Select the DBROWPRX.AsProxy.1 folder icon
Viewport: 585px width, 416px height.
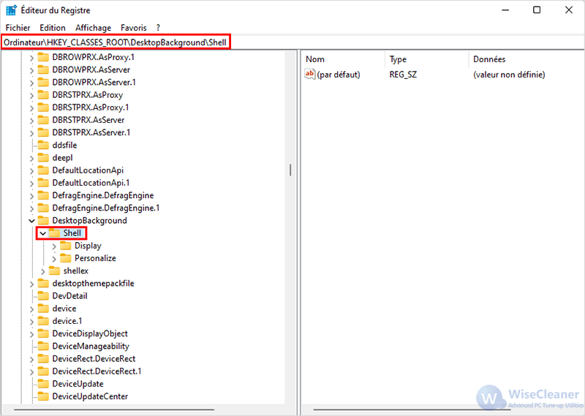pyautogui.click(x=43, y=57)
